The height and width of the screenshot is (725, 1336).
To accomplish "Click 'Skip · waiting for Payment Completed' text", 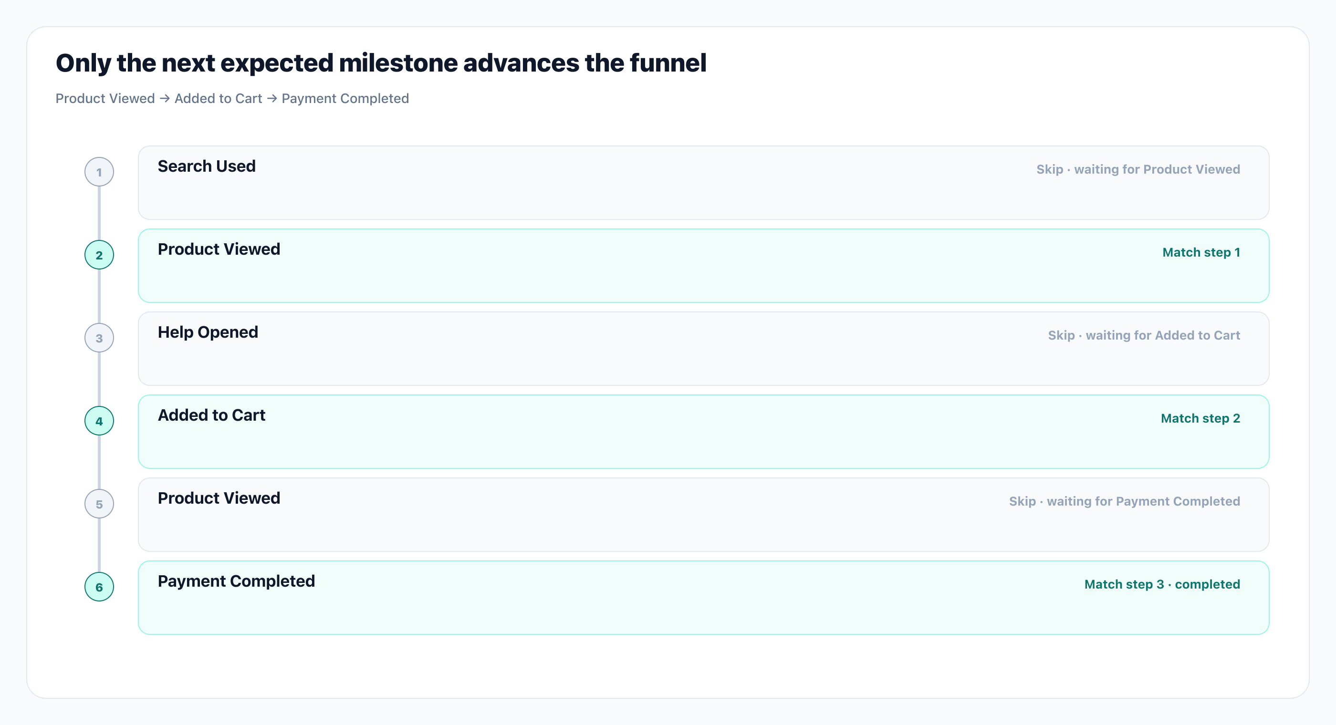I will click(1125, 501).
